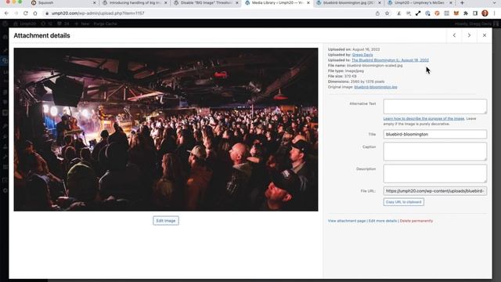
Task: Click the browser home icon
Action: click(x=35, y=13)
